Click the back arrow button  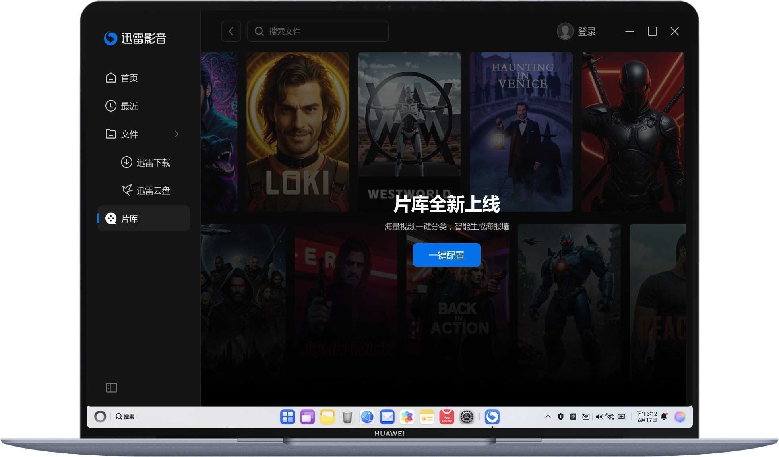click(x=231, y=31)
